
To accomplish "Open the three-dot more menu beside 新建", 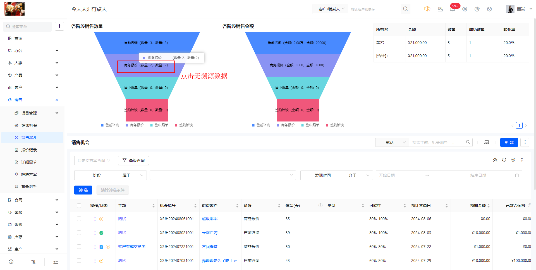I will coord(525,142).
